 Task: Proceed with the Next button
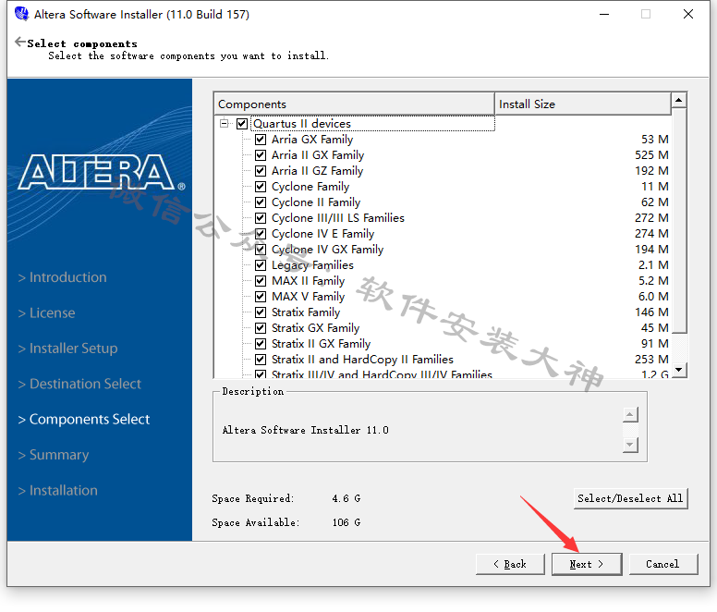pyautogui.click(x=586, y=564)
